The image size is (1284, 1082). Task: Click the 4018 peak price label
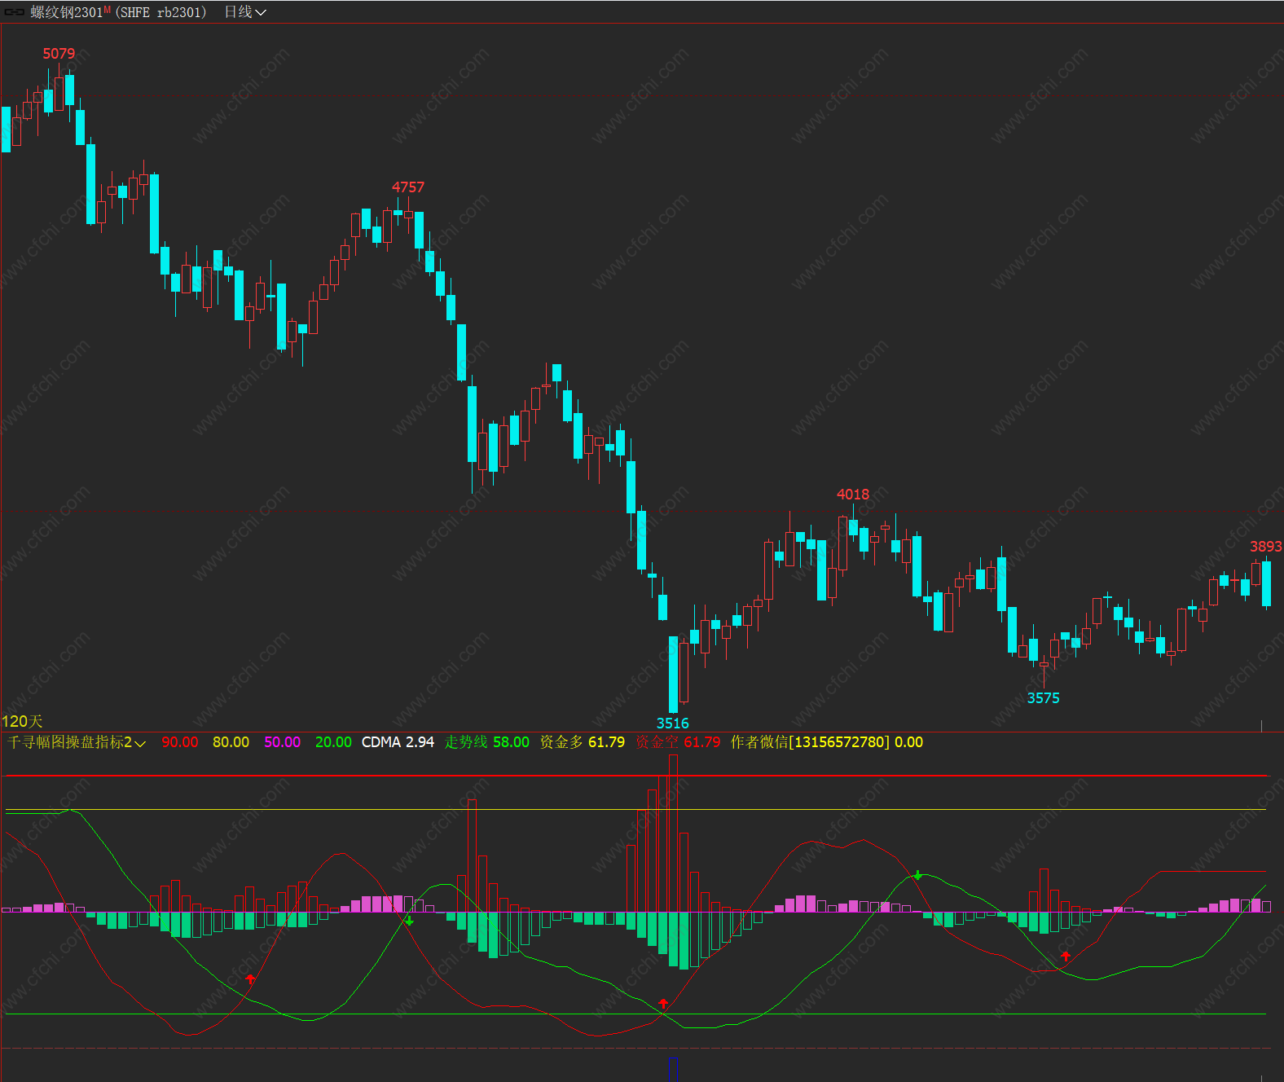point(853,495)
